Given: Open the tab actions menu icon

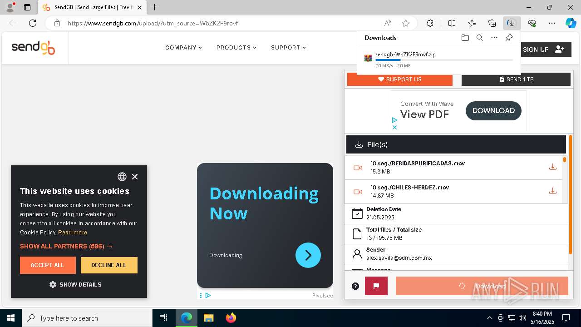Looking at the screenshot, I should (x=27, y=7).
